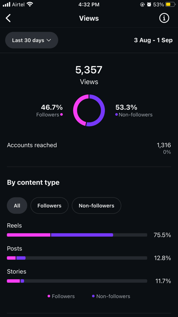Tap the Posts progress bar
Image resolution: width=178 pixels, height=317 pixels.
coord(77,258)
